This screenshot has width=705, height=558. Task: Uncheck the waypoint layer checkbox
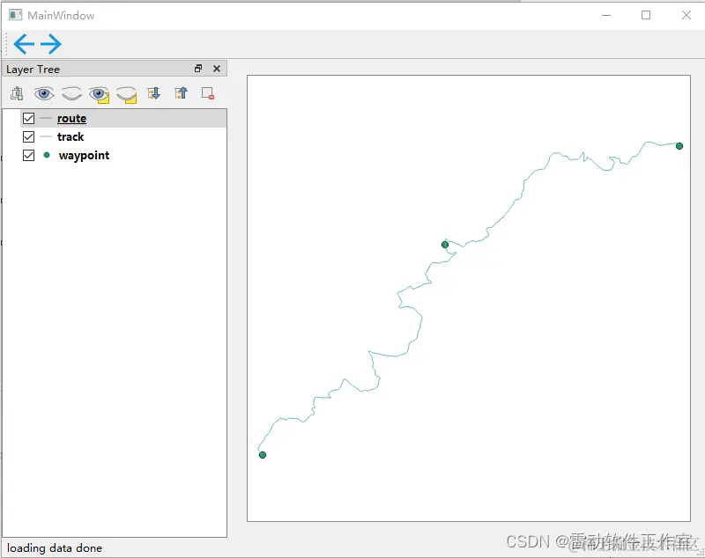[x=28, y=155]
